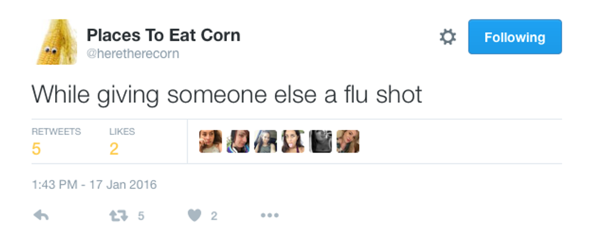This screenshot has width=593, height=245.
Task: Open the last avatar in the user row
Action: pyautogui.click(x=348, y=142)
